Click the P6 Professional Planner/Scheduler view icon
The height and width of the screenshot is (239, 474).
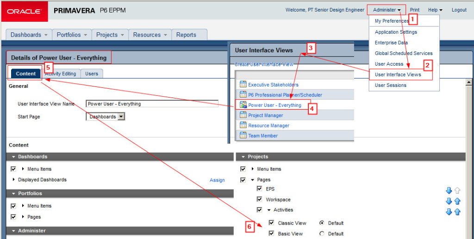tap(243, 95)
